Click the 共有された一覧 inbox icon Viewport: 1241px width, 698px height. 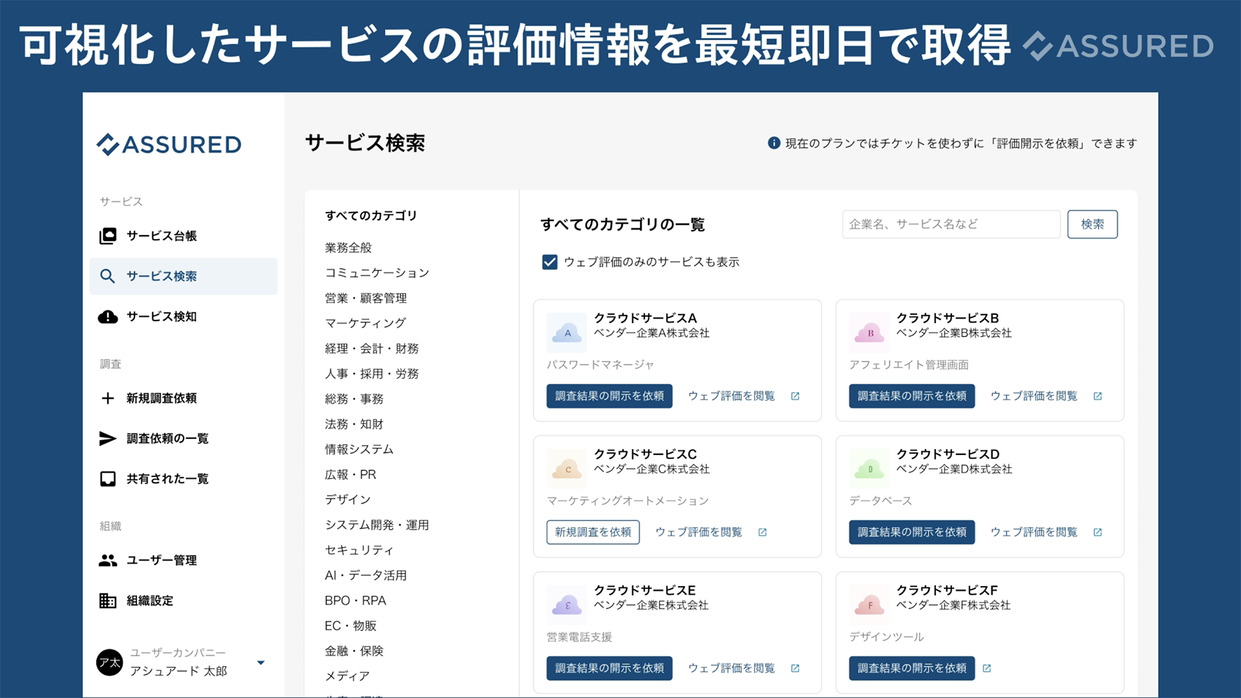tap(108, 479)
